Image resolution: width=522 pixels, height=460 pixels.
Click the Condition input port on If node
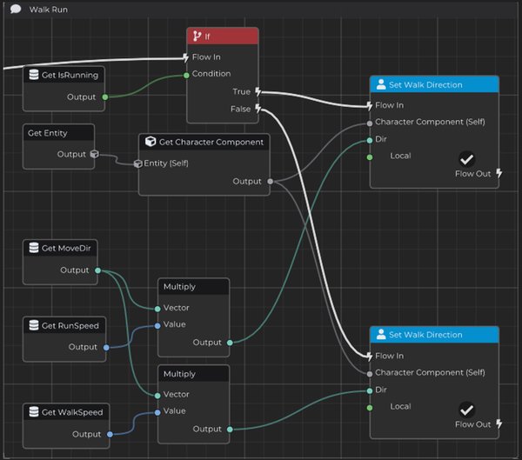pyautogui.click(x=186, y=76)
